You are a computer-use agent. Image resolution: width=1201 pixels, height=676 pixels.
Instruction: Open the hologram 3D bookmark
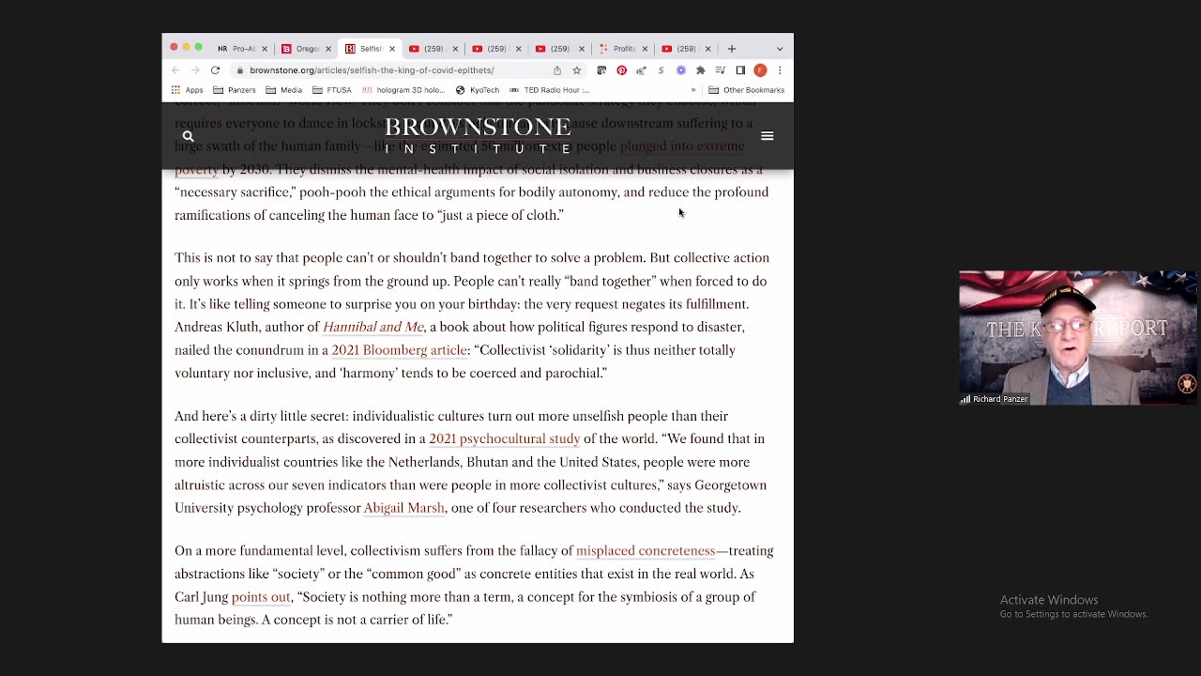(403, 90)
